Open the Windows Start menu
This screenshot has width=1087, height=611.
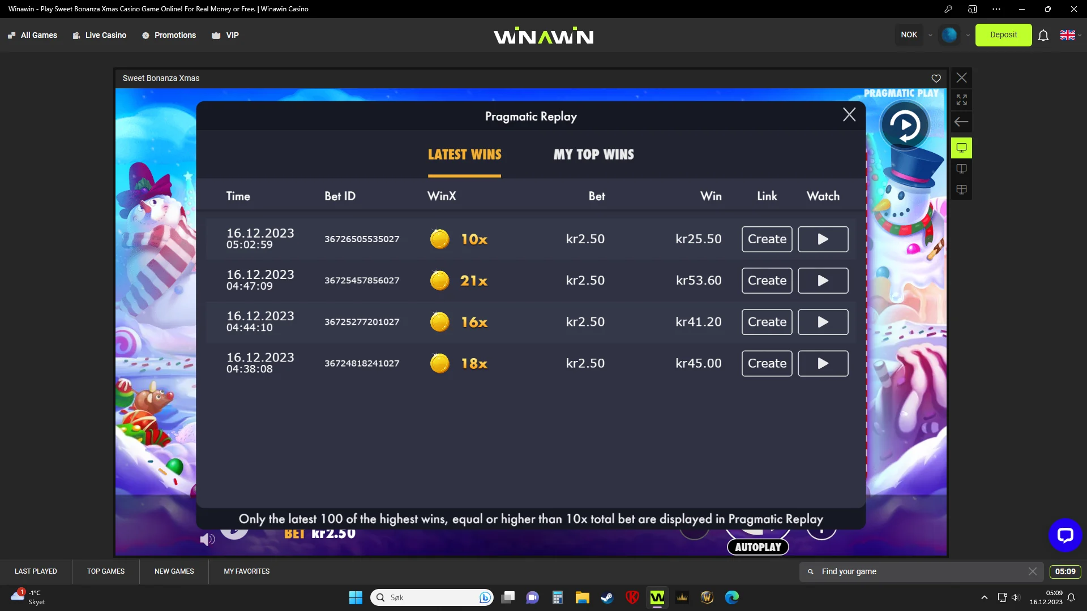(x=356, y=597)
